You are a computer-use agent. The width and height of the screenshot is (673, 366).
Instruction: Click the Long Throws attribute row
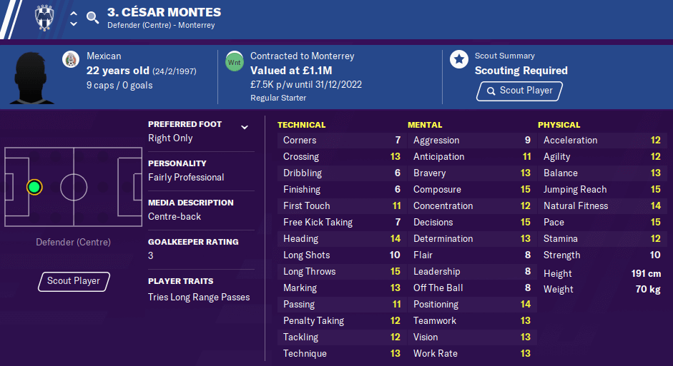coord(342,271)
